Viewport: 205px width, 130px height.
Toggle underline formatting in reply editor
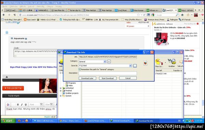click(x=26, y=104)
